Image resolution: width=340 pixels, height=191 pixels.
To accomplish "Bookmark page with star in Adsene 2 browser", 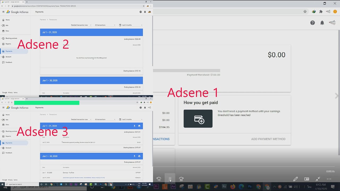I will (144, 6).
